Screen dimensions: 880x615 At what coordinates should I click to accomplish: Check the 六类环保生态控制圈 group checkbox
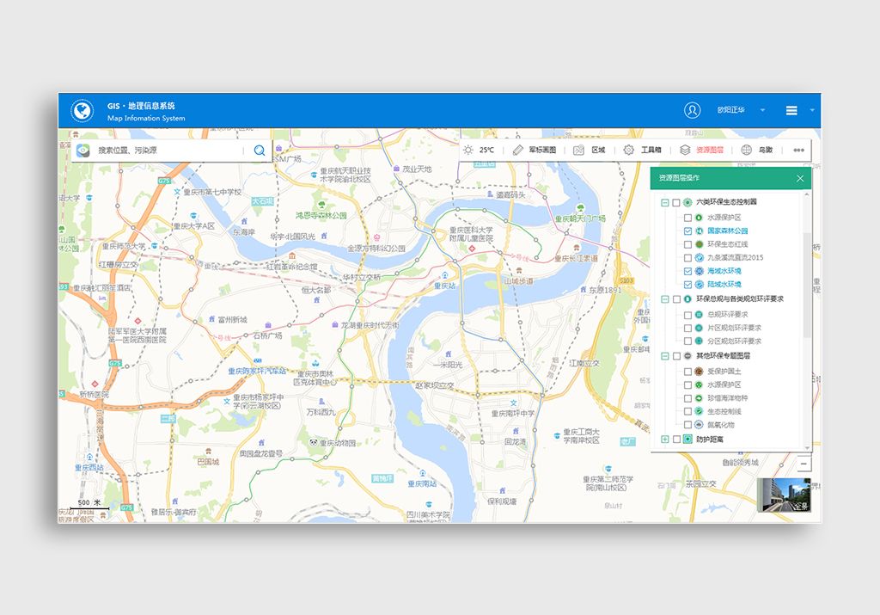point(676,202)
